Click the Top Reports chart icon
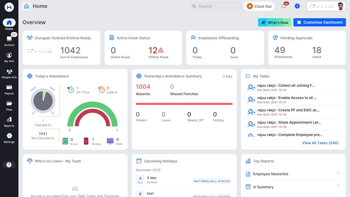This screenshot has width=350, height=197. coord(248,161)
